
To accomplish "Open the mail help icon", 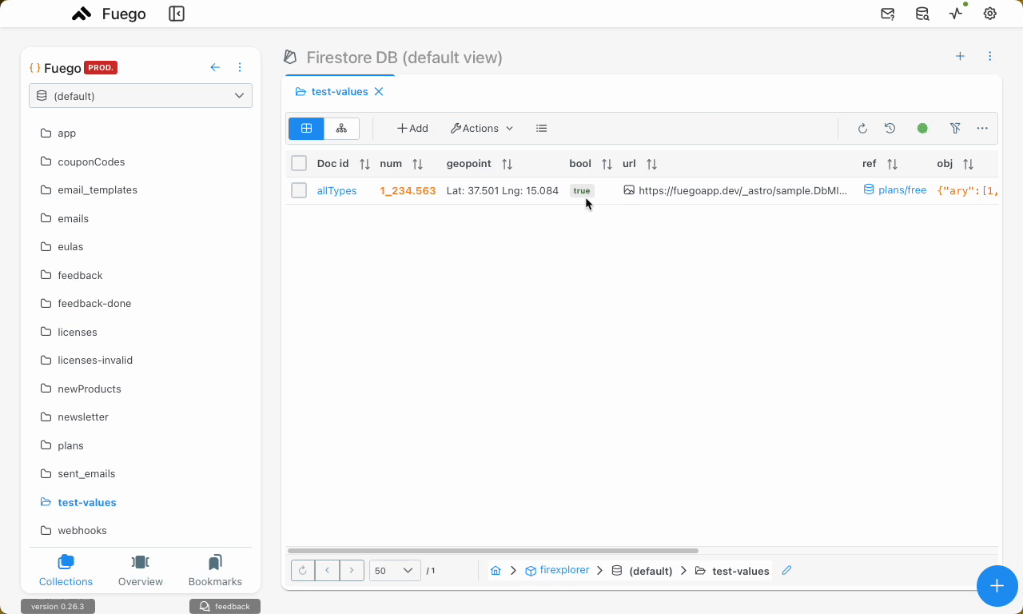I will tap(888, 14).
